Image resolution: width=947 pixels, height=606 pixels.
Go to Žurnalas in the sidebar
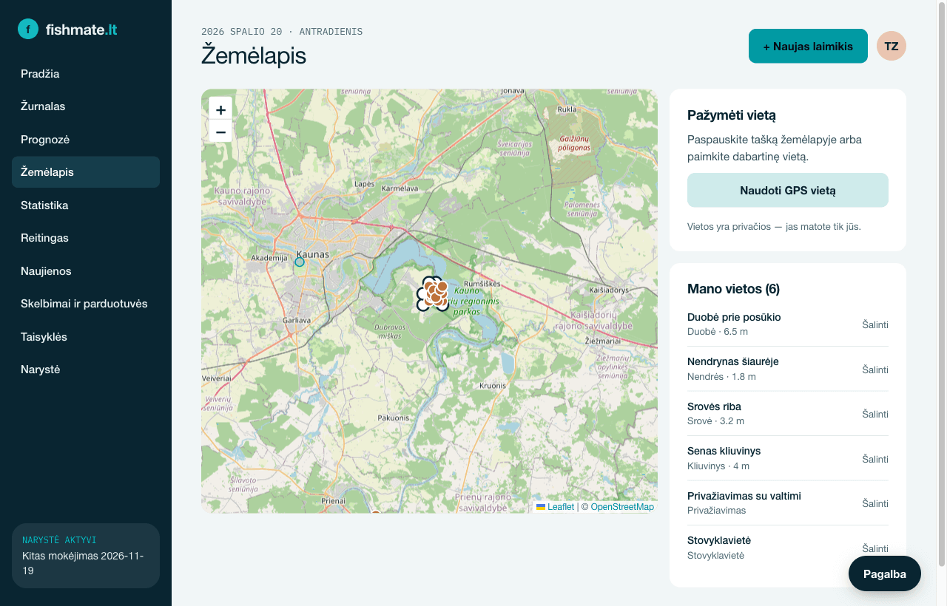[x=86, y=106]
